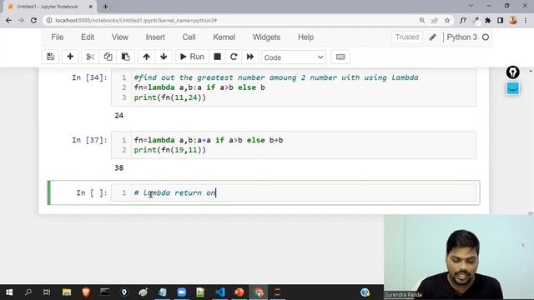The image size is (534, 300).
Task: Click inside the In [34] code cell
Action: (x=294, y=87)
